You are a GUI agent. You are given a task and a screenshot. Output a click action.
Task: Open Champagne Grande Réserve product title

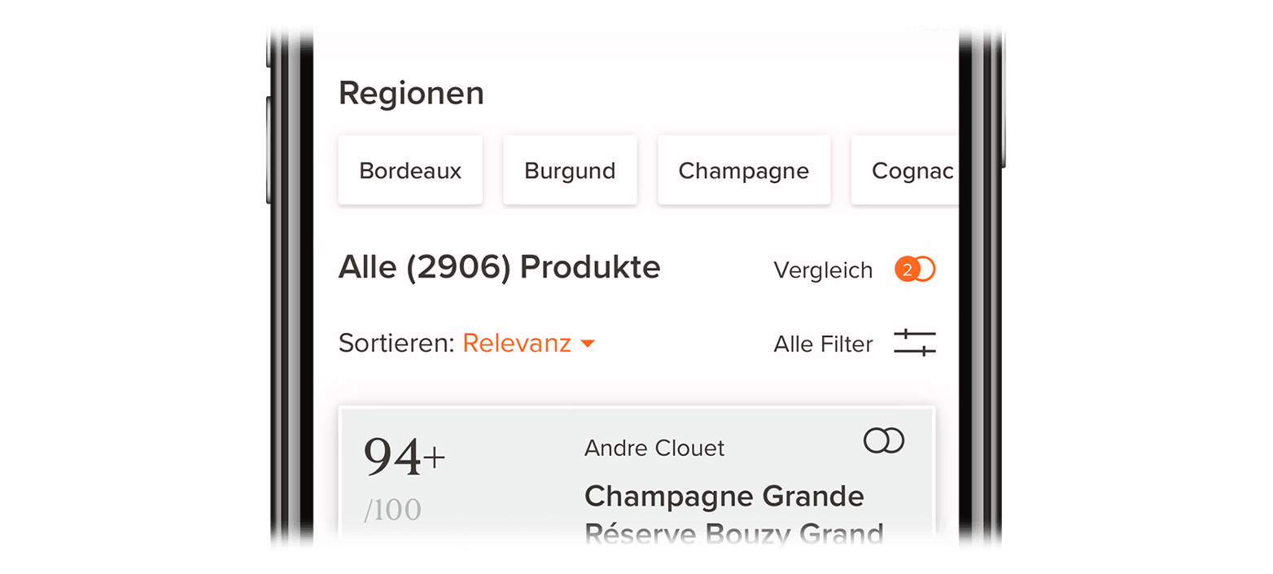(733, 515)
